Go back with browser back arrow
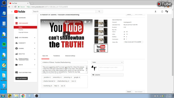Viewport: 174px width, 98px height. click(x=9, y=7)
